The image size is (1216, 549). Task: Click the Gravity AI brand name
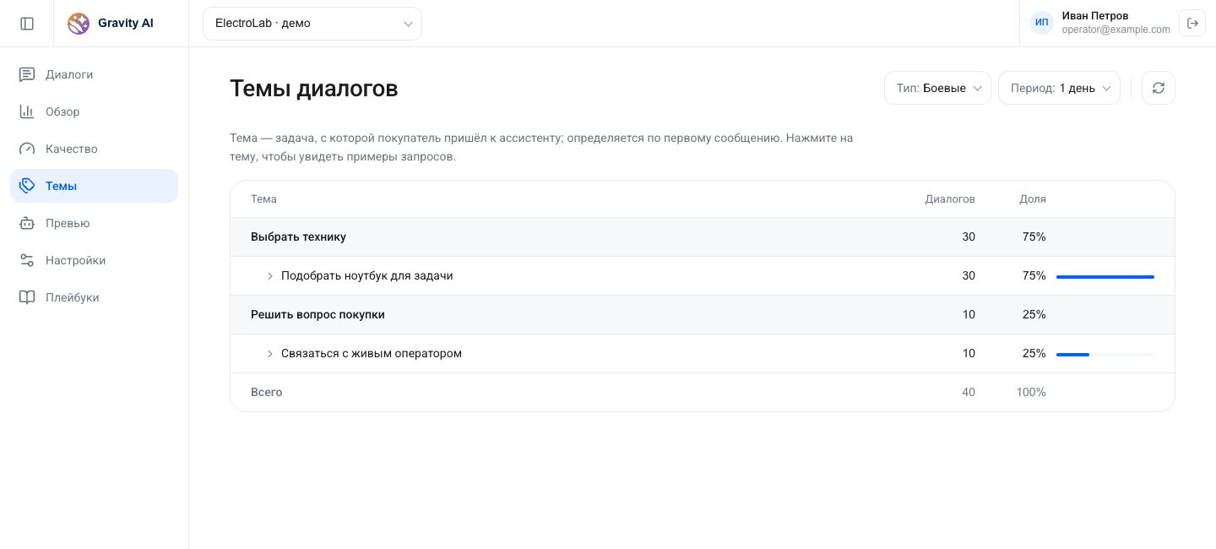[126, 24]
